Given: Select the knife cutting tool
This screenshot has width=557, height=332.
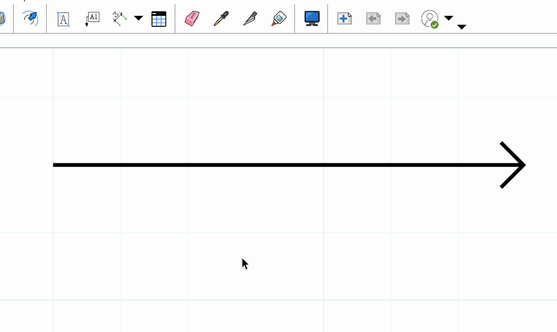Looking at the screenshot, I should click(x=250, y=19).
